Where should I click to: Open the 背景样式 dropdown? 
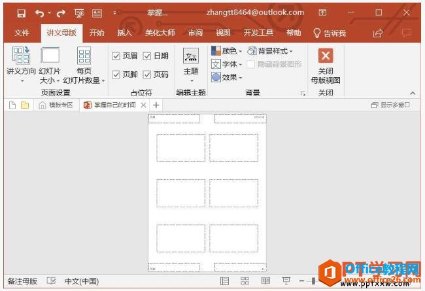point(270,51)
